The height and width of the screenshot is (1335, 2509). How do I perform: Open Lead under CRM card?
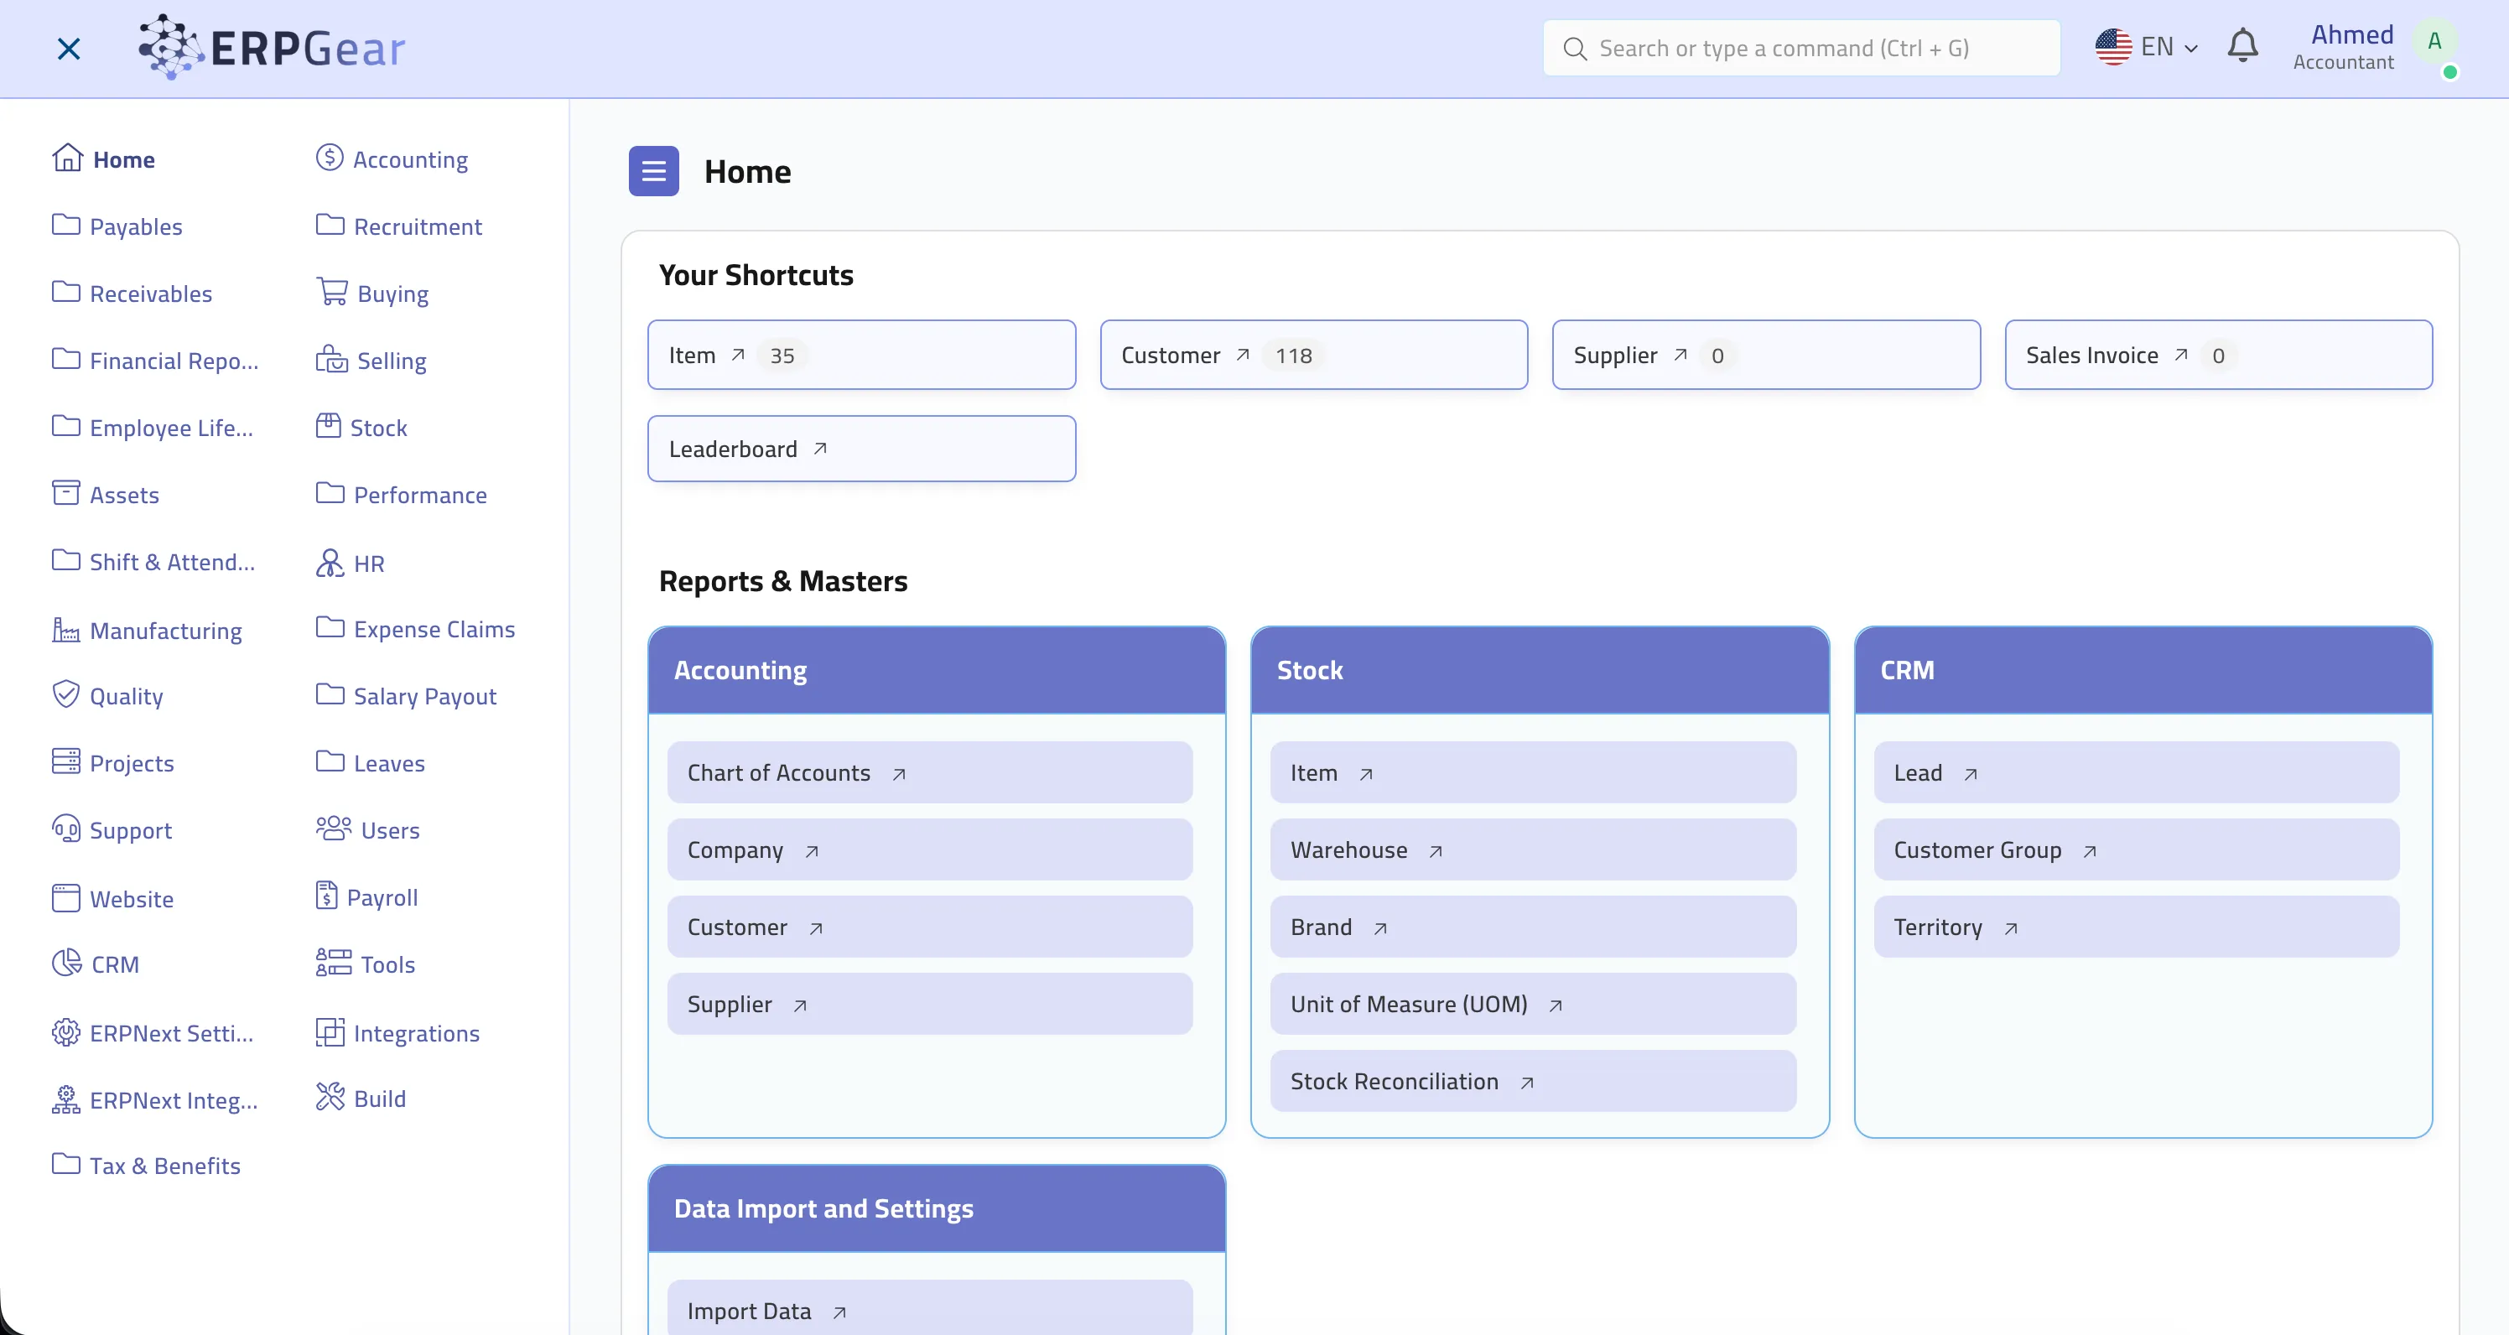point(2136,773)
